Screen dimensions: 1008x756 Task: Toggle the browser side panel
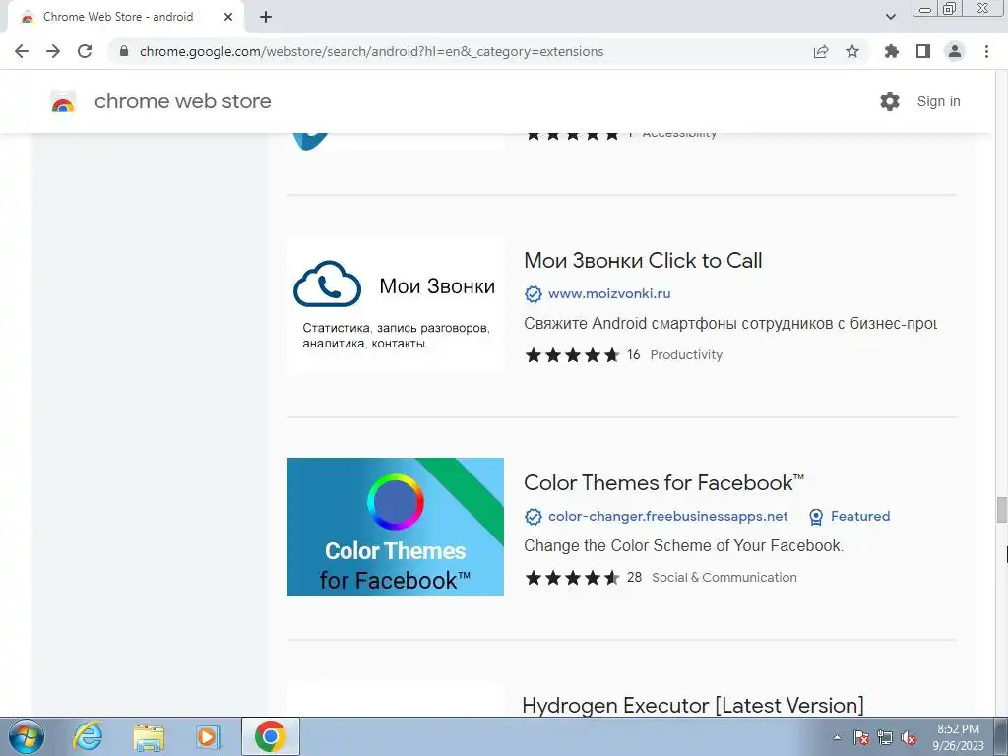coord(923,51)
